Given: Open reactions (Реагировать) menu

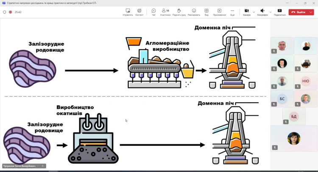Looking at the screenshot, I should point(194,12).
